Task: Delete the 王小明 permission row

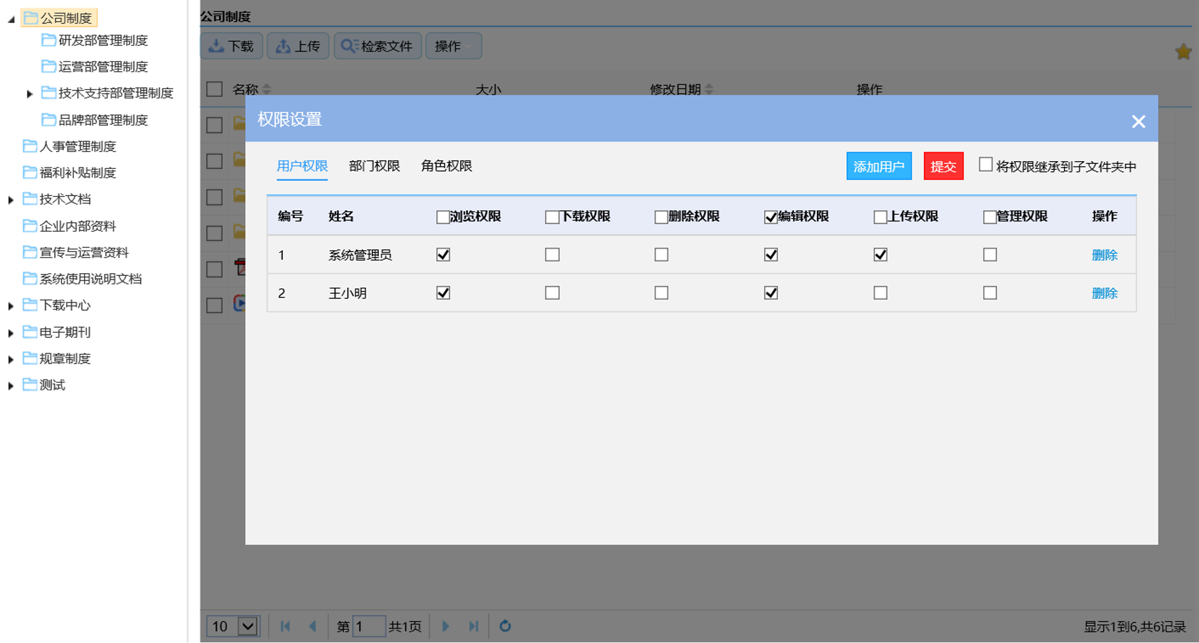Action: 1104,293
